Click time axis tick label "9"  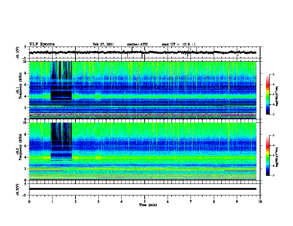click(x=237, y=202)
